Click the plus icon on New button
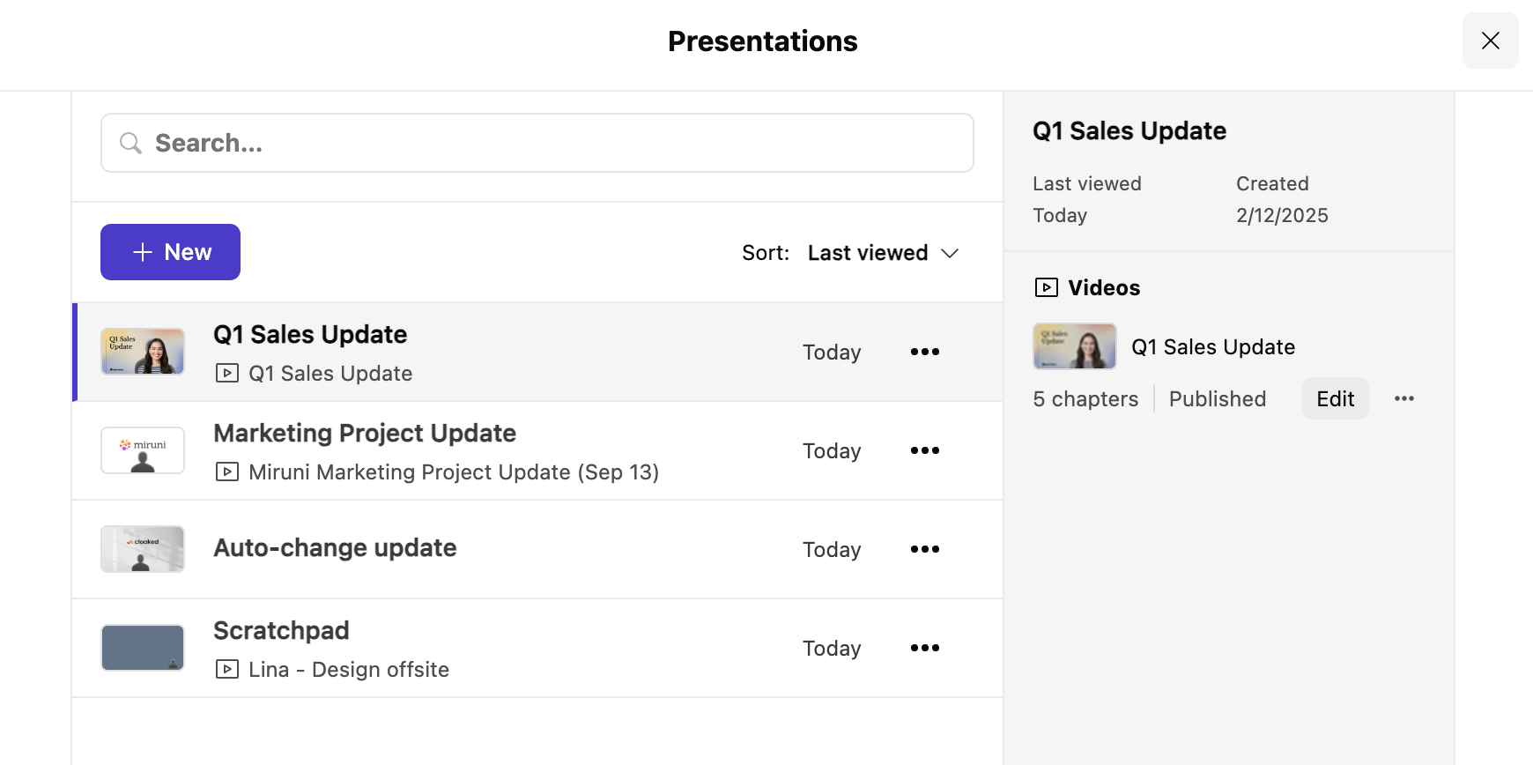 point(143,252)
